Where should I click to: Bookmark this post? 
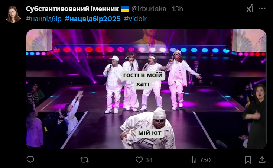248,159
